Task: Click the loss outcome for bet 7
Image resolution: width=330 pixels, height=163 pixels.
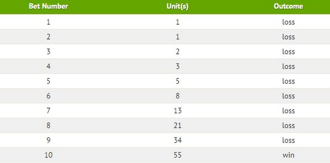Action: 288,111
